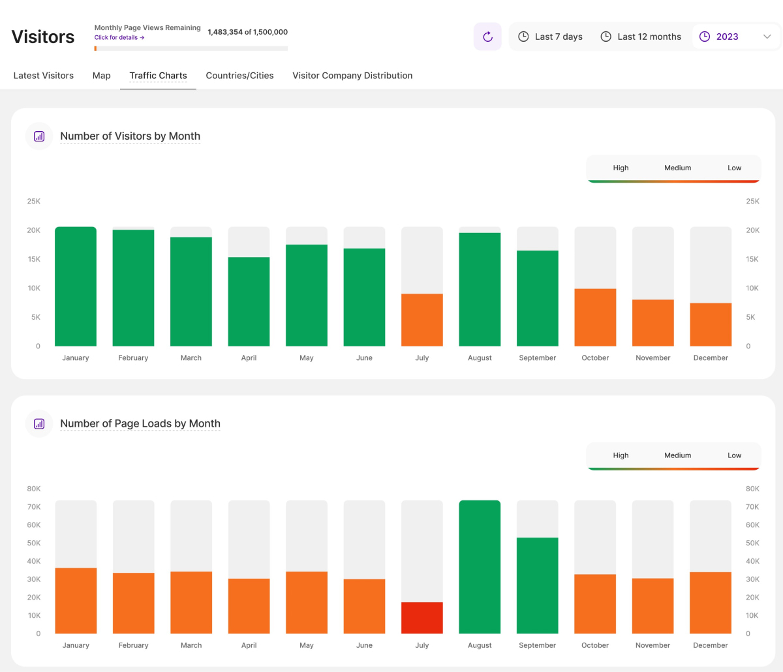Click the clock icon next to Last 12 months

click(606, 37)
